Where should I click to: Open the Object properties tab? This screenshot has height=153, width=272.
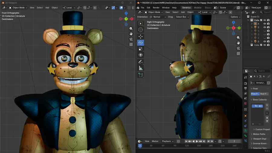point(245,116)
